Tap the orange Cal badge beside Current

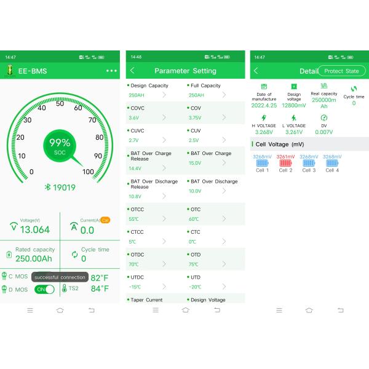[x=105, y=220]
